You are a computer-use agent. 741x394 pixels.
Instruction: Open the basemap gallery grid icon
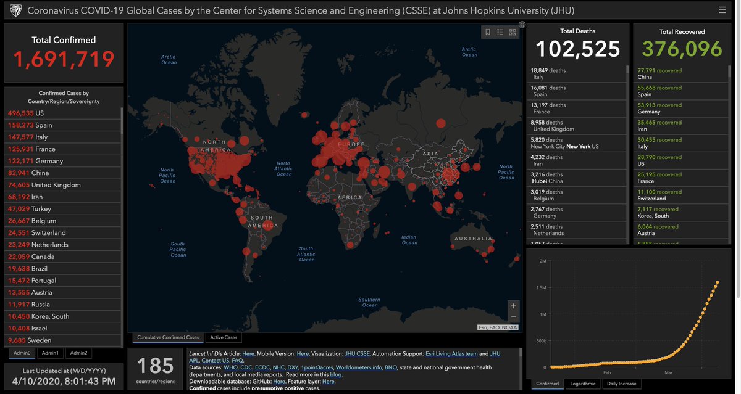(x=513, y=33)
